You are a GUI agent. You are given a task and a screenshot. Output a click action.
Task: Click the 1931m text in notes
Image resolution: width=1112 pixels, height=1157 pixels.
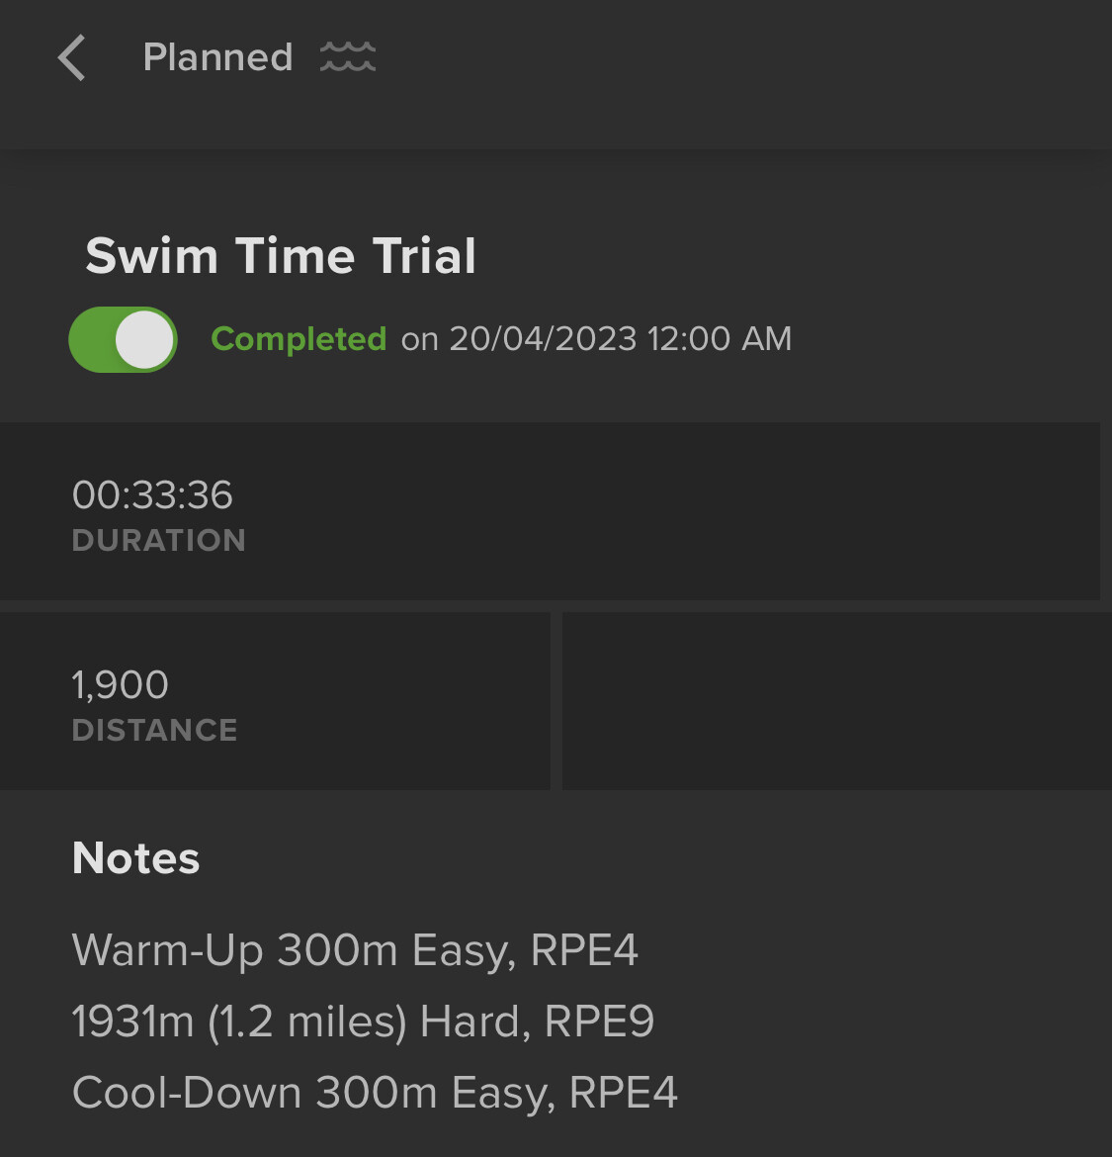[x=132, y=1022]
